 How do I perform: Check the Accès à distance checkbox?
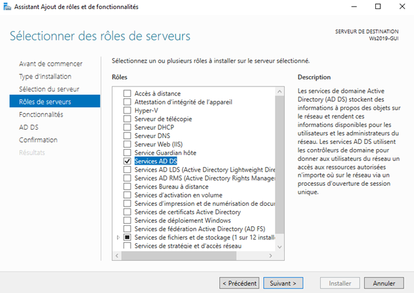(x=127, y=94)
